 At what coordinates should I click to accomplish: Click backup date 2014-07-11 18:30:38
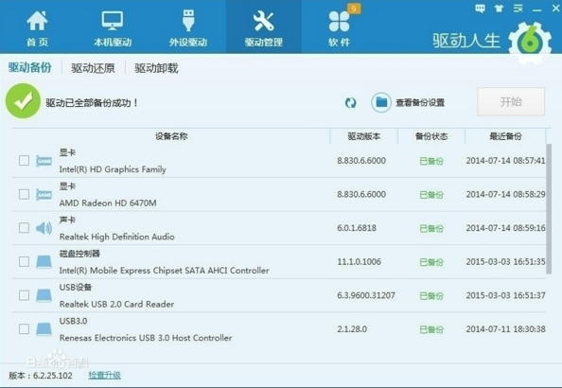(x=506, y=329)
